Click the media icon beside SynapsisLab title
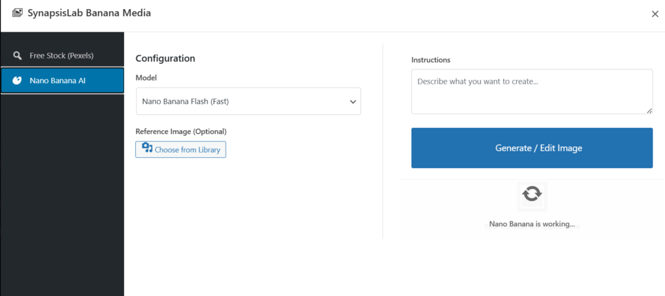 (x=17, y=13)
